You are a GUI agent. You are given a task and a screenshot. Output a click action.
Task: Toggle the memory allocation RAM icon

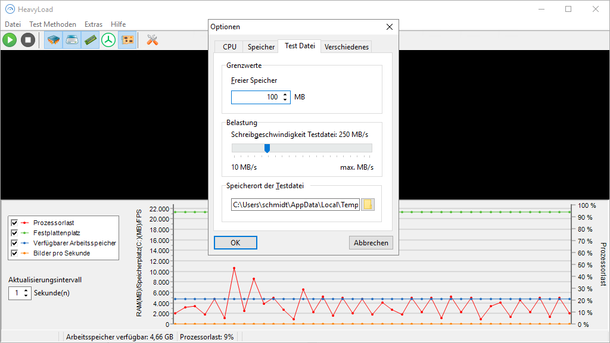click(90, 40)
